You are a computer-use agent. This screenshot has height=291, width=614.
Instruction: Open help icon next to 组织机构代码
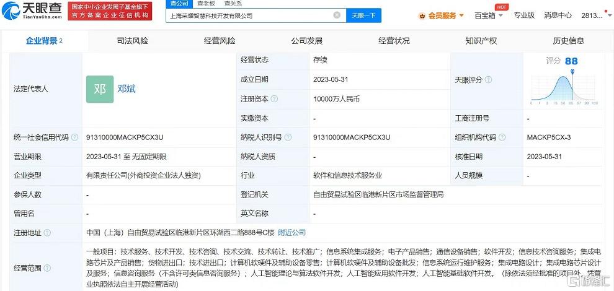pyautogui.click(x=502, y=137)
